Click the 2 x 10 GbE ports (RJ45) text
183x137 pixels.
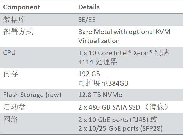(113, 120)
